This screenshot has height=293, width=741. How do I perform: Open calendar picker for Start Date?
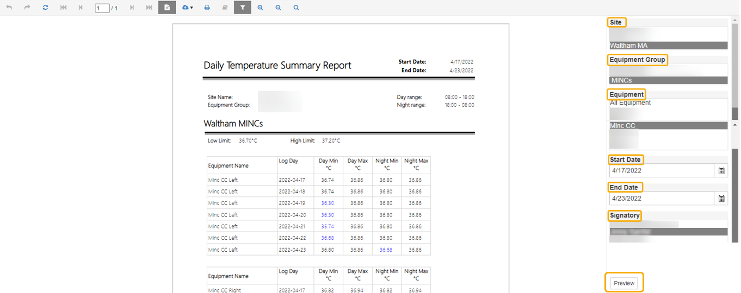[721, 170]
